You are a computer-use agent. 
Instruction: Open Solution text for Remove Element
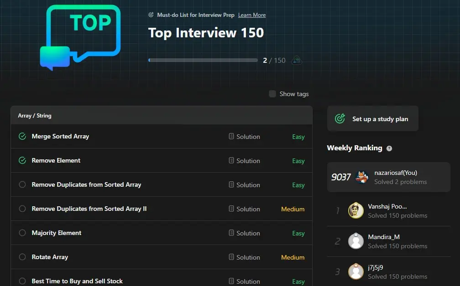click(248, 161)
